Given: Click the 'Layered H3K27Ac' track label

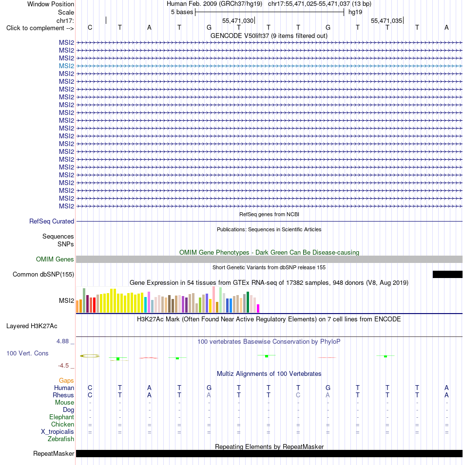Looking at the screenshot, I should pos(32,326).
